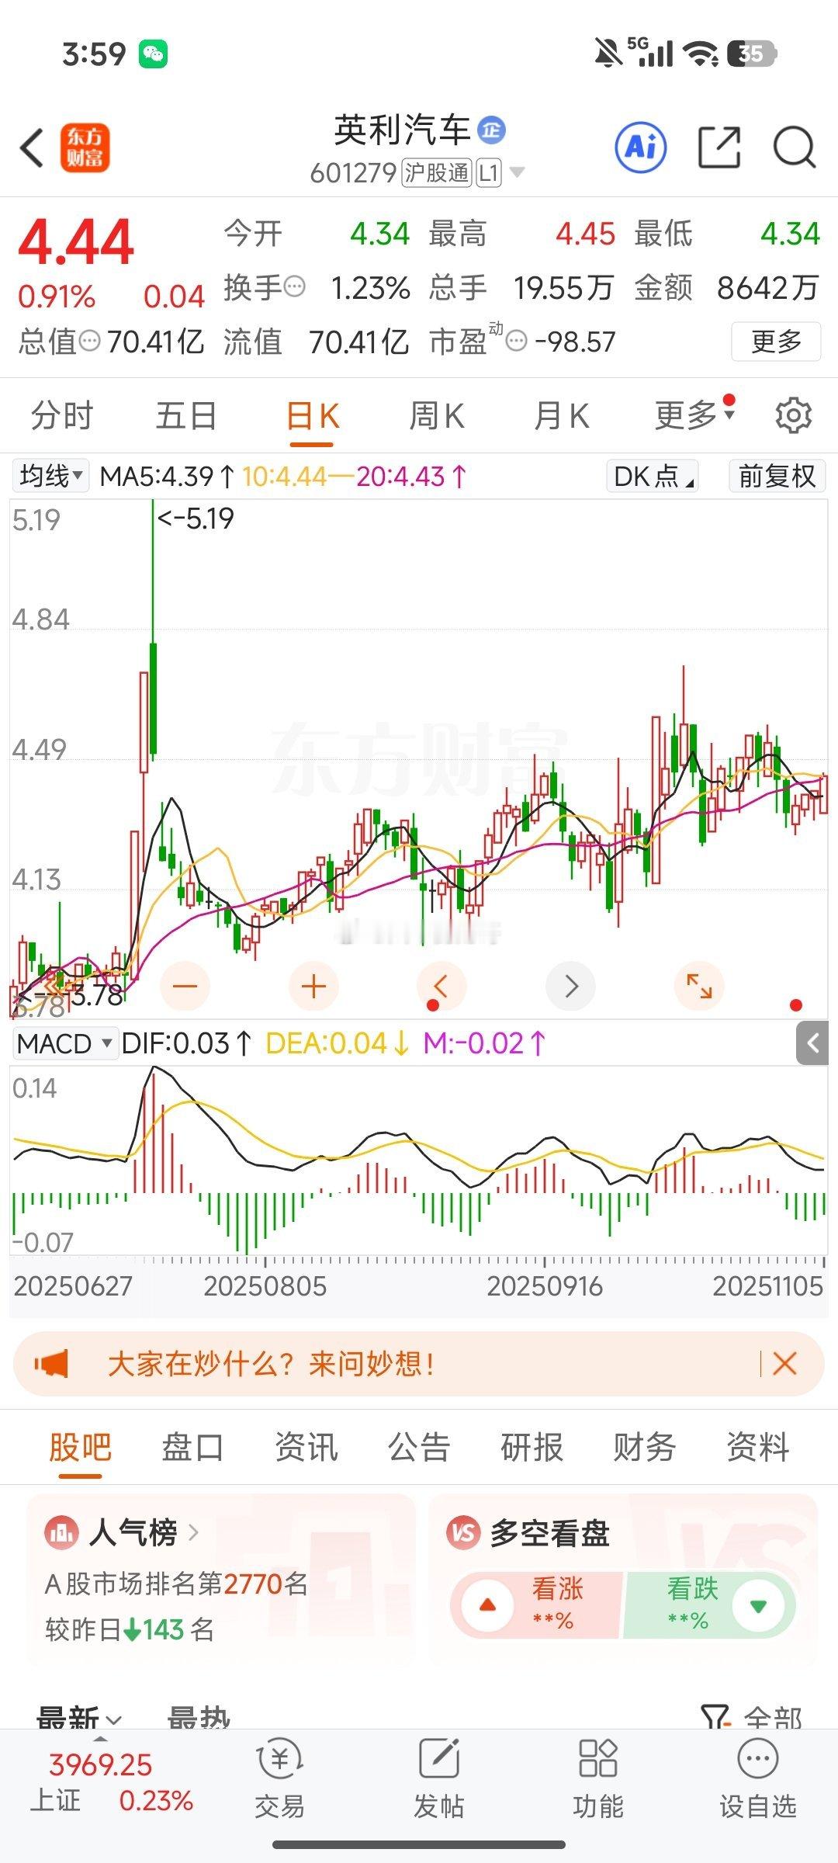Select 日K tab

click(x=312, y=416)
